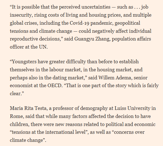163x146 pixels.
Task: Click the name Maria Rita Testa
Action: pos(28,108)
